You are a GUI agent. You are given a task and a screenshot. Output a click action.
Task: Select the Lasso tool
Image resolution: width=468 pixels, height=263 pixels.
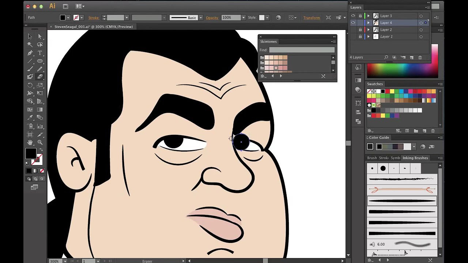click(x=40, y=44)
